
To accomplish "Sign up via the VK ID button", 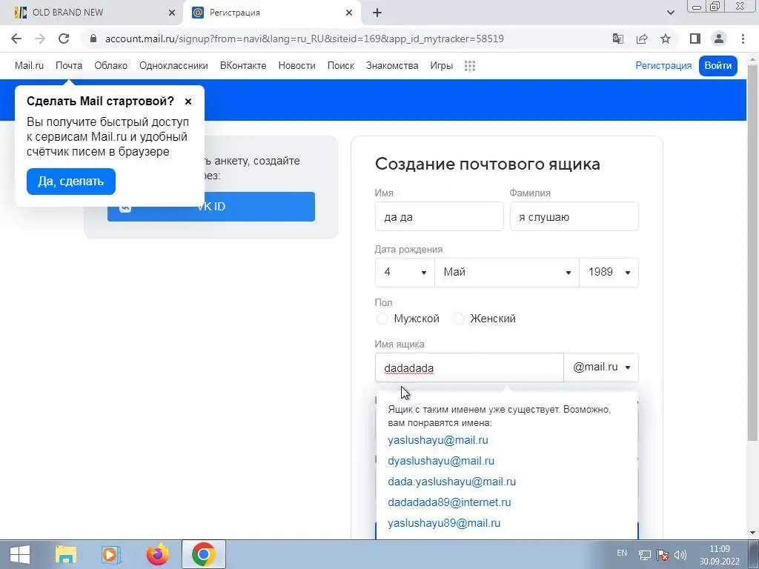I will pyautogui.click(x=211, y=207).
